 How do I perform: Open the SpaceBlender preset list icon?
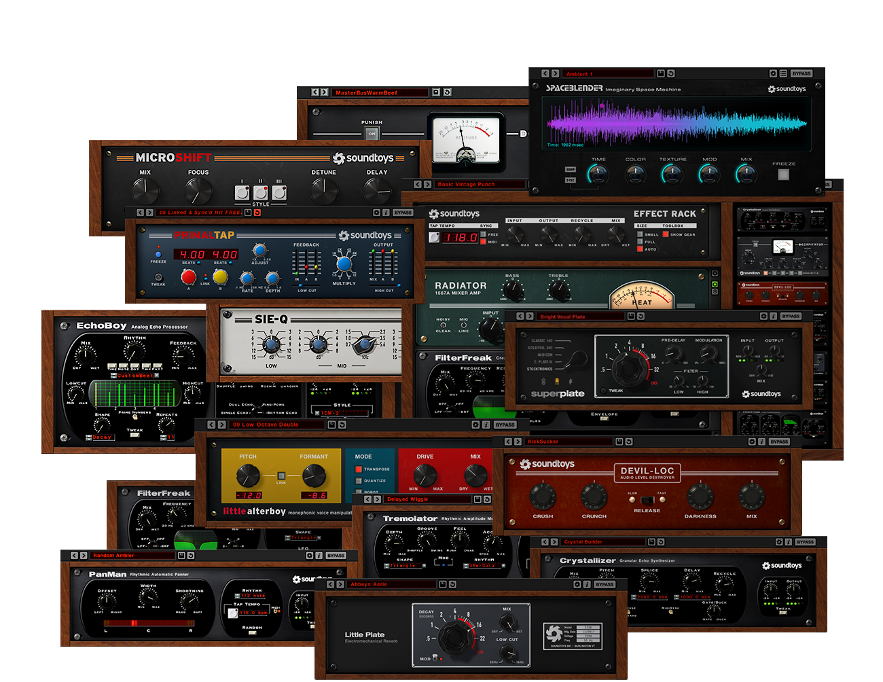[x=783, y=73]
